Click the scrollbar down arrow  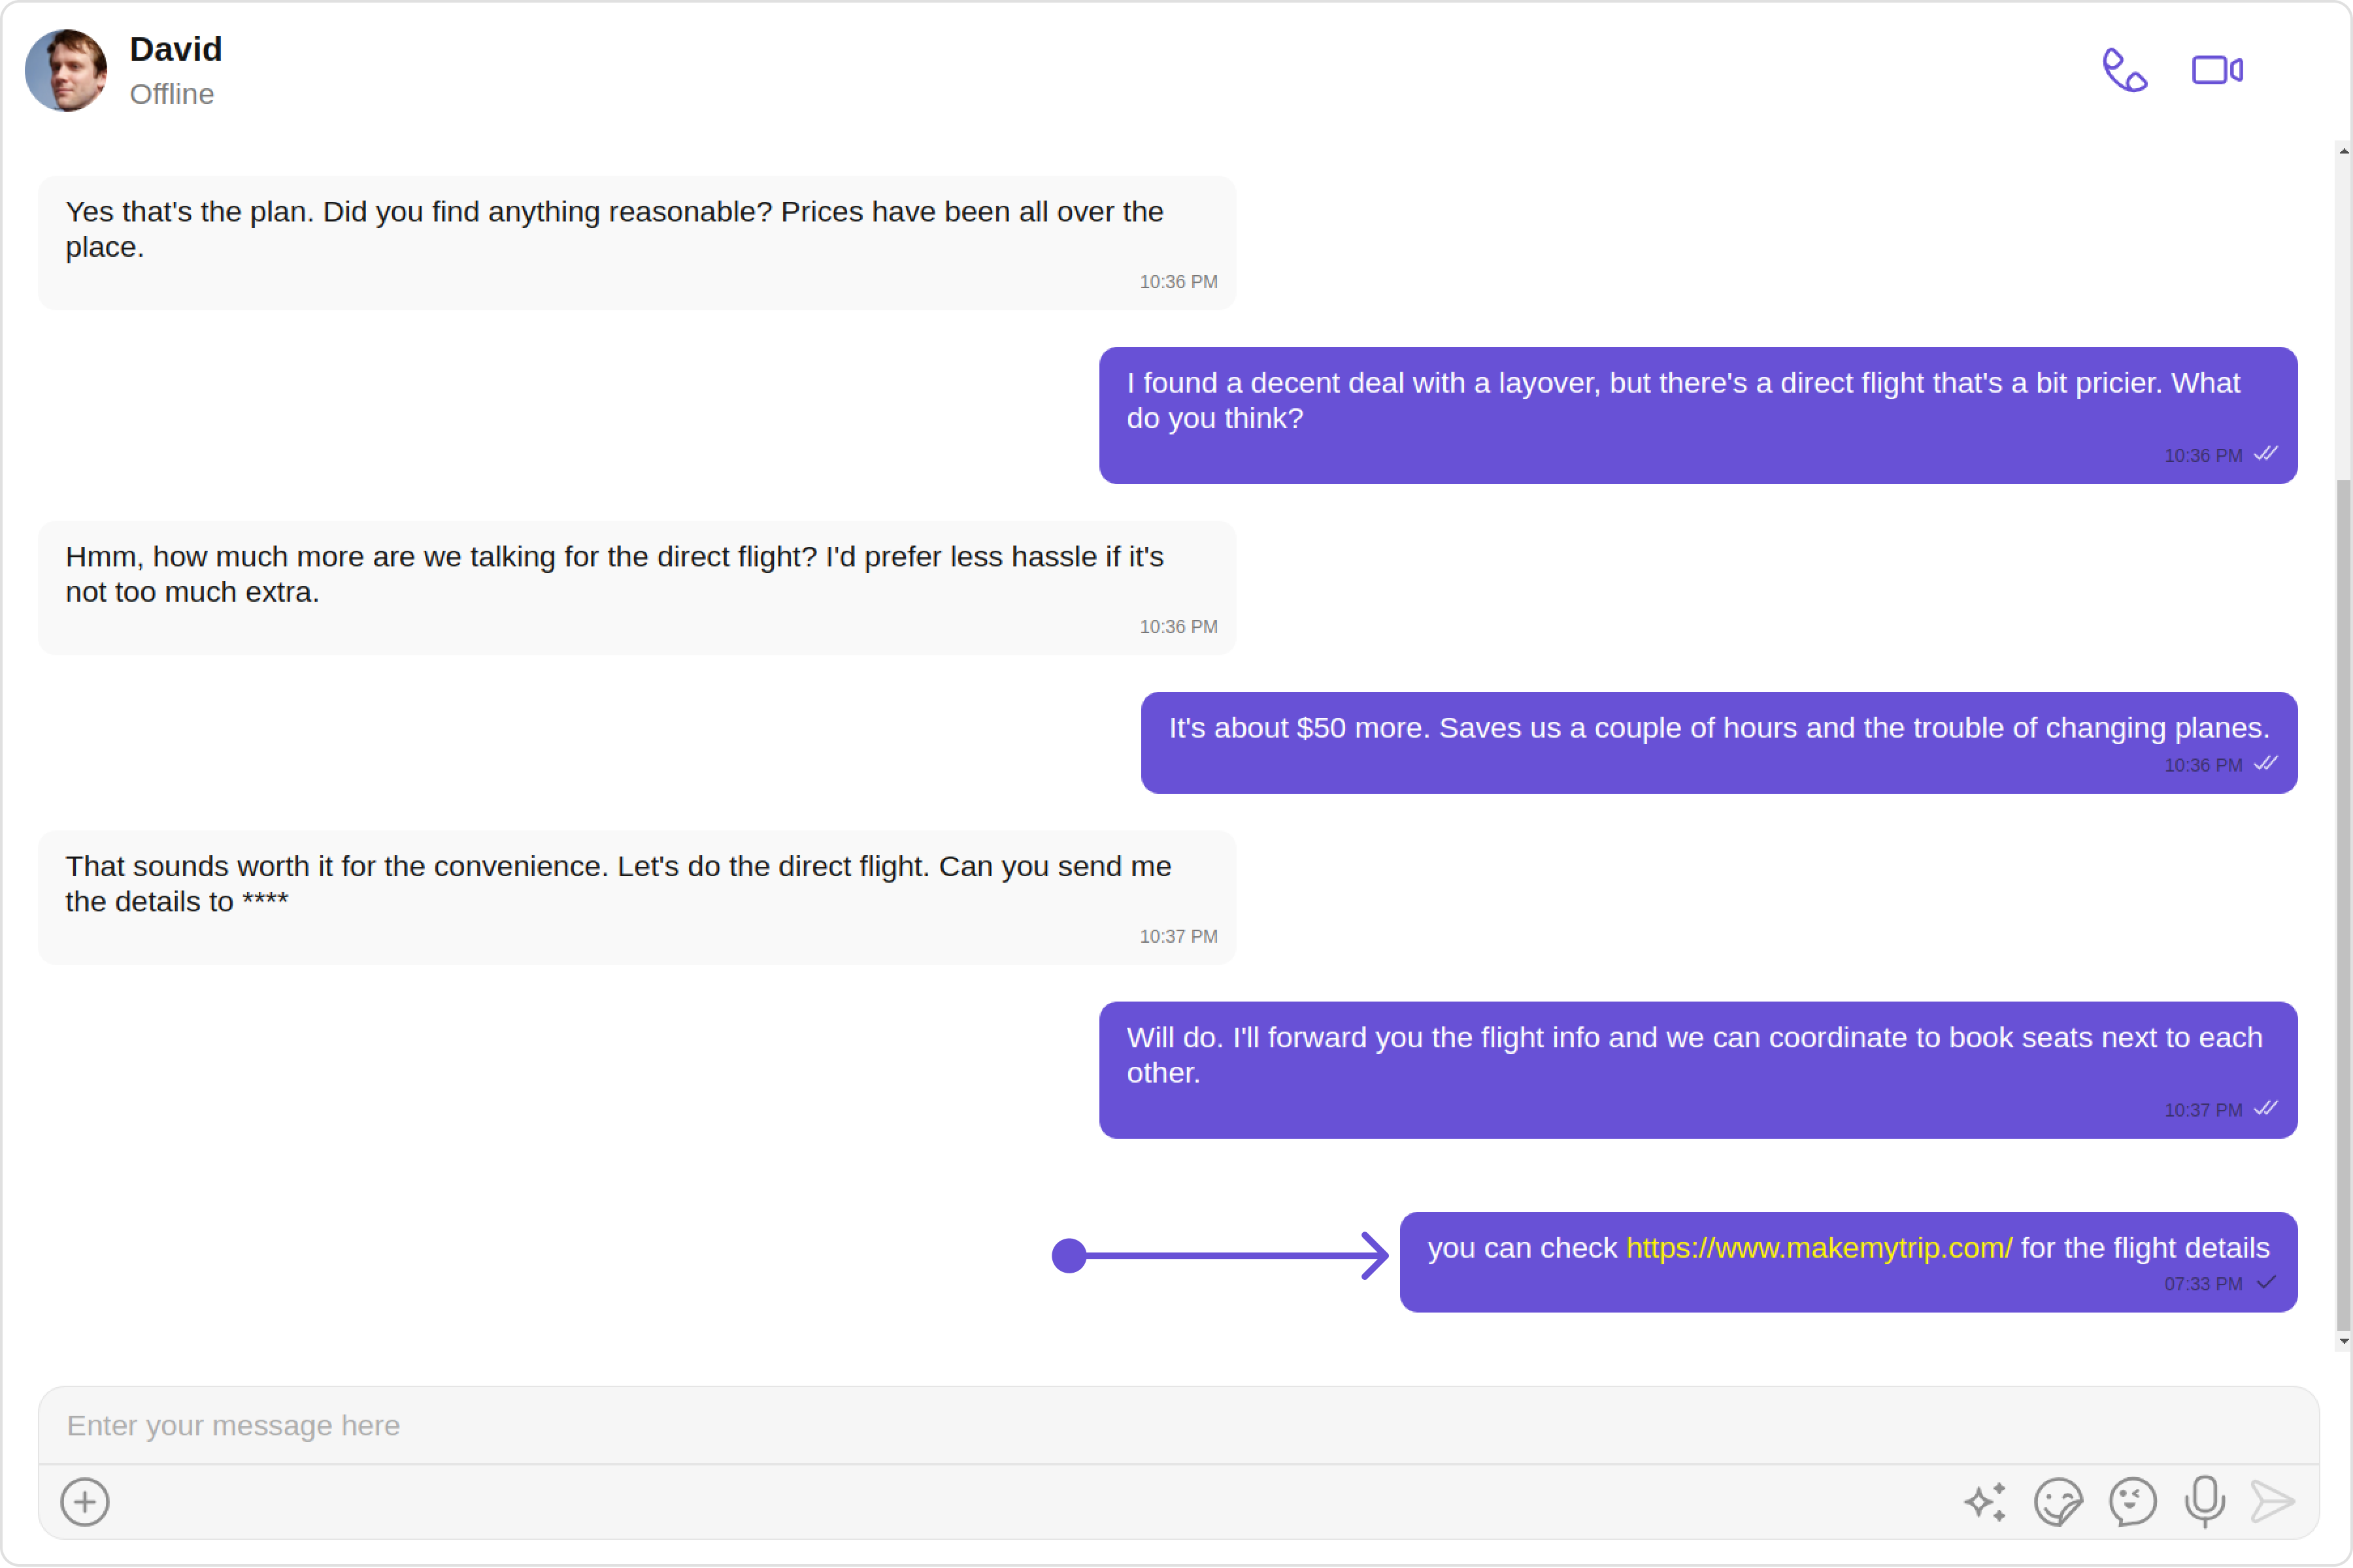[2343, 1341]
